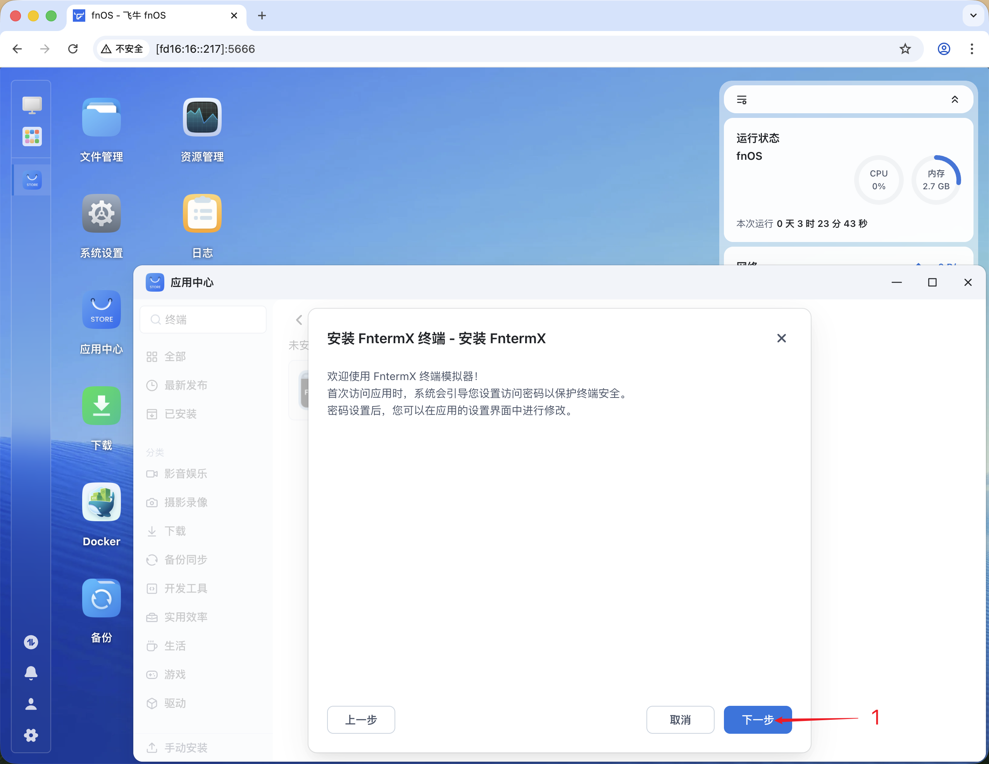
Task: Click the transfer status icon in the dock
Action: [30, 642]
